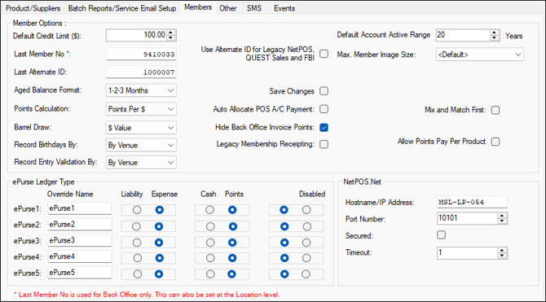Viewport: 546px width, 302px height.
Task: Increment the Port Number spinner
Action: click(502, 216)
